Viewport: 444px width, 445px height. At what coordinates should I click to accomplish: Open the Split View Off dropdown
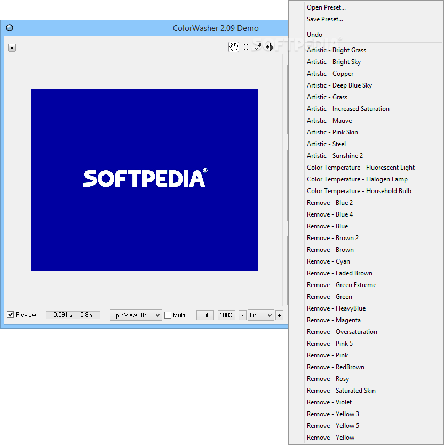pyautogui.click(x=136, y=315)
